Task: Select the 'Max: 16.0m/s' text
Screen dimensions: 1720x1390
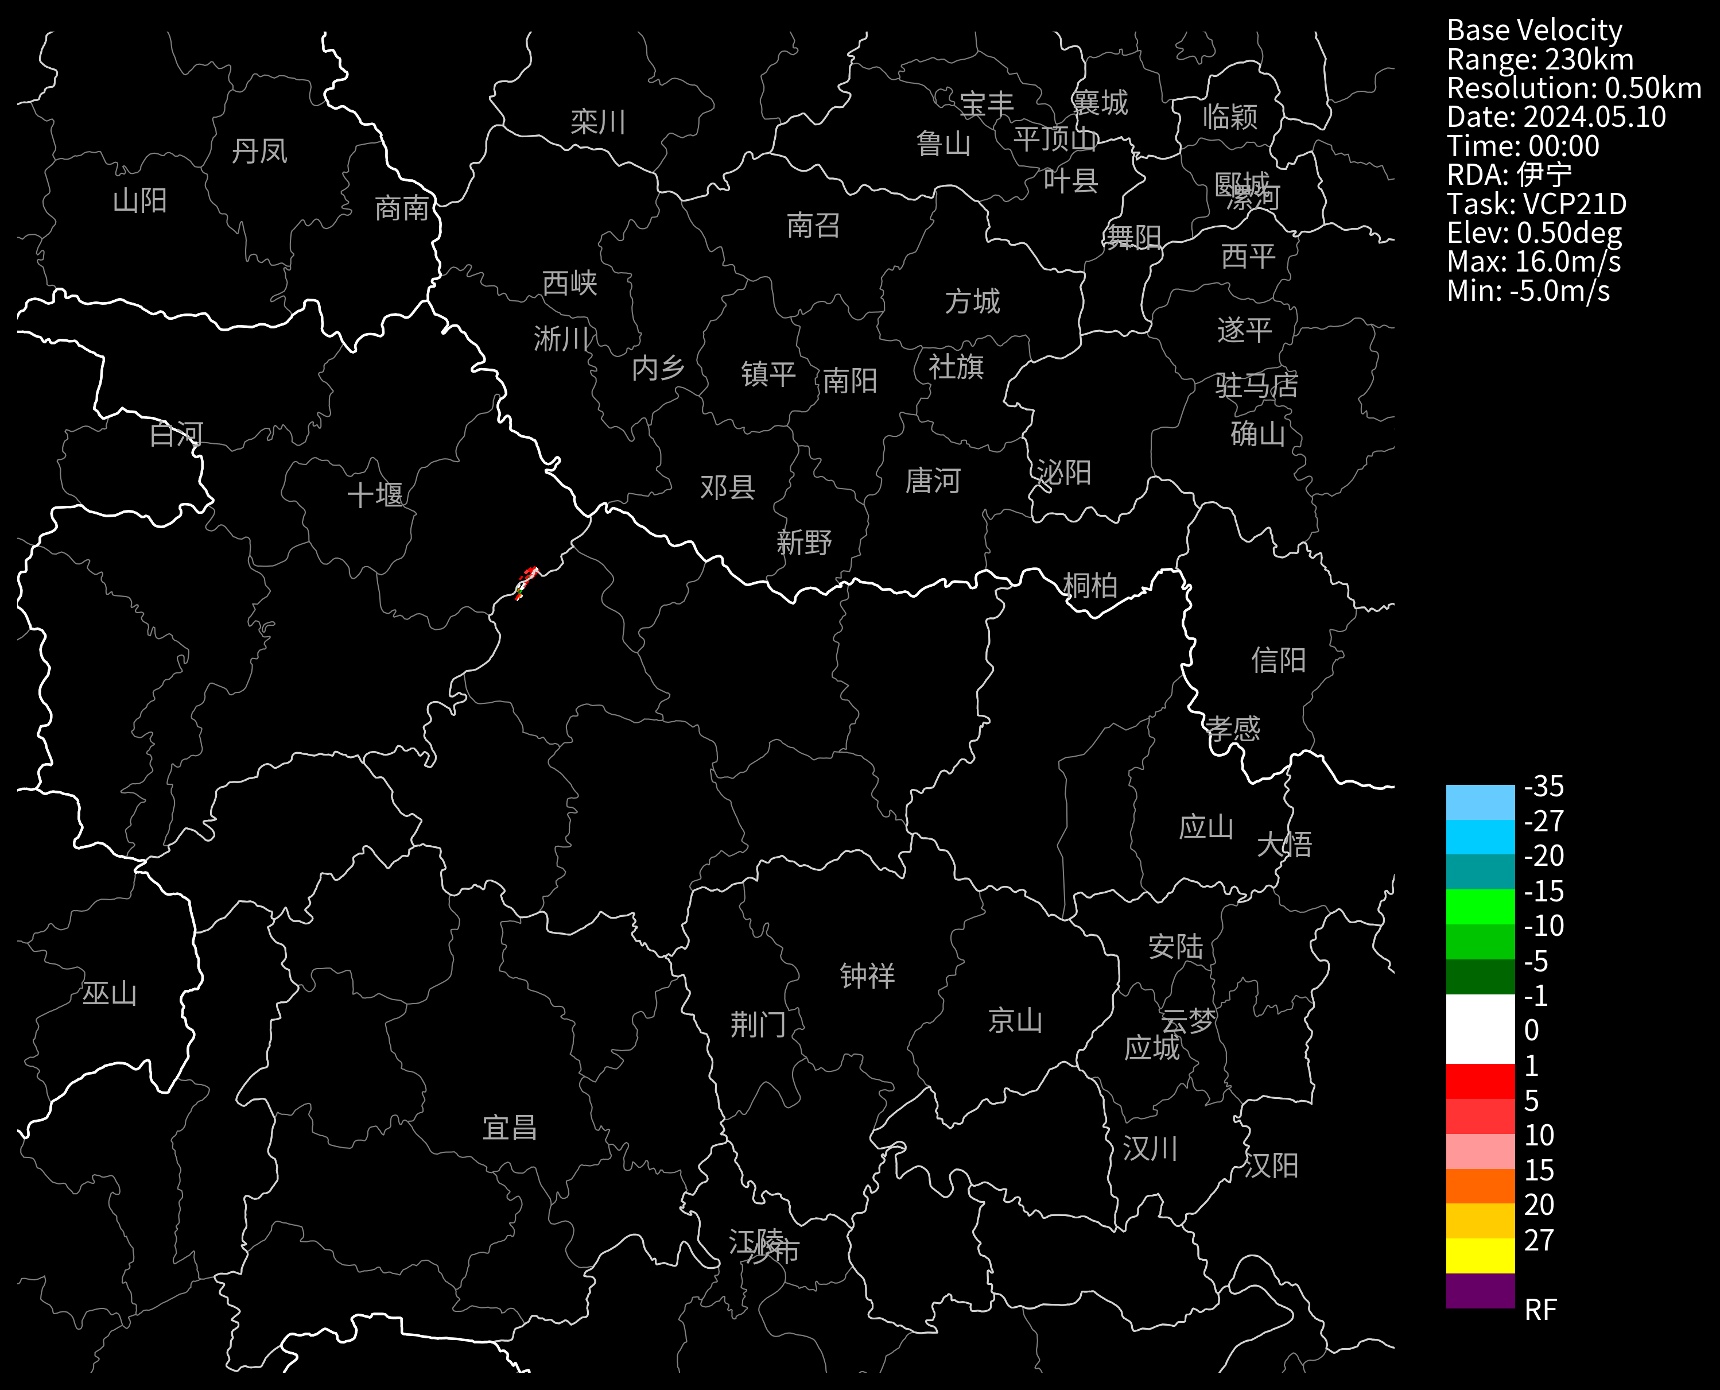Action: [1533, 261]
